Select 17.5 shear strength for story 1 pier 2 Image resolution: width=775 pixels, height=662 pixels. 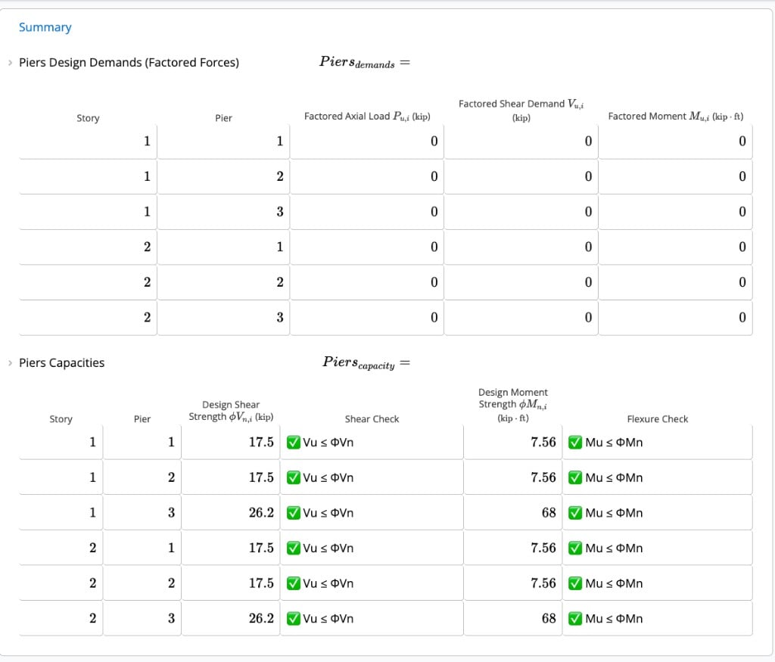(x=261, y=477)
